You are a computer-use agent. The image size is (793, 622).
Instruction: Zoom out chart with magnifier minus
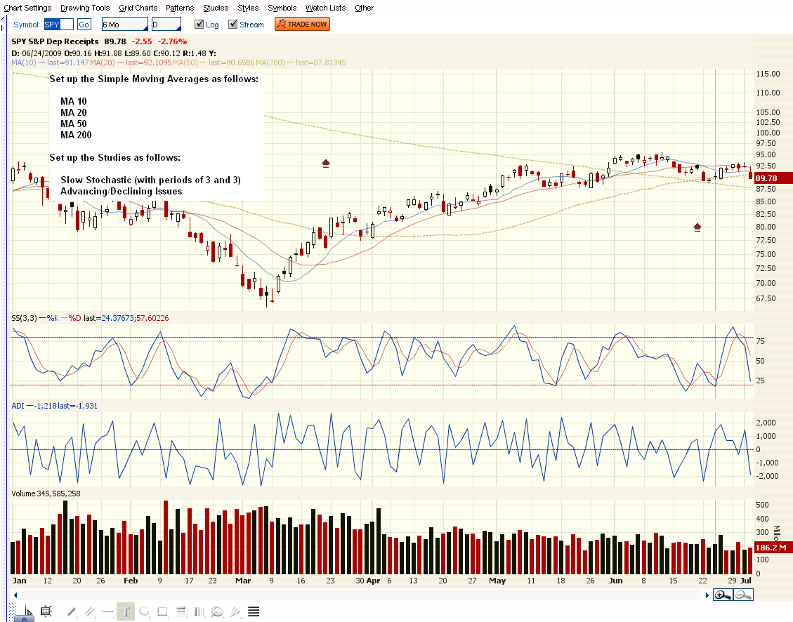point(743,595)
